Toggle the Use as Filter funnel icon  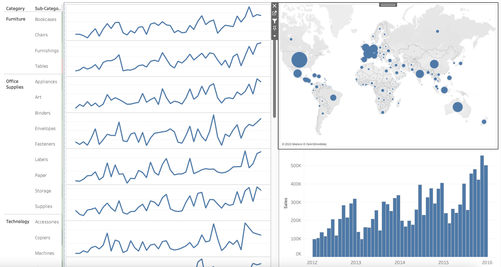click(x=274, y=21)
